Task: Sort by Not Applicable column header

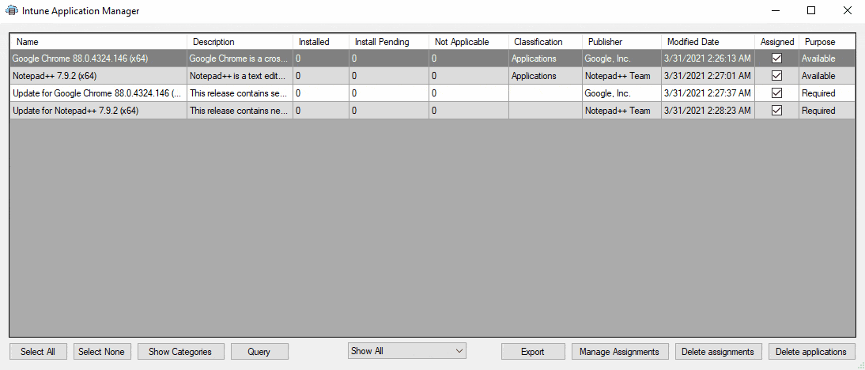Action: tap(469, 42)
